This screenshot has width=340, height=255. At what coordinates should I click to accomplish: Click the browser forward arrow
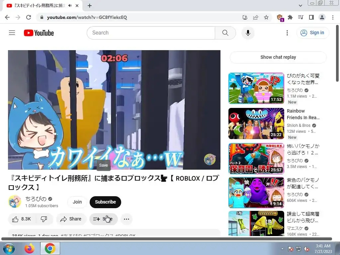tap(18, 17)
